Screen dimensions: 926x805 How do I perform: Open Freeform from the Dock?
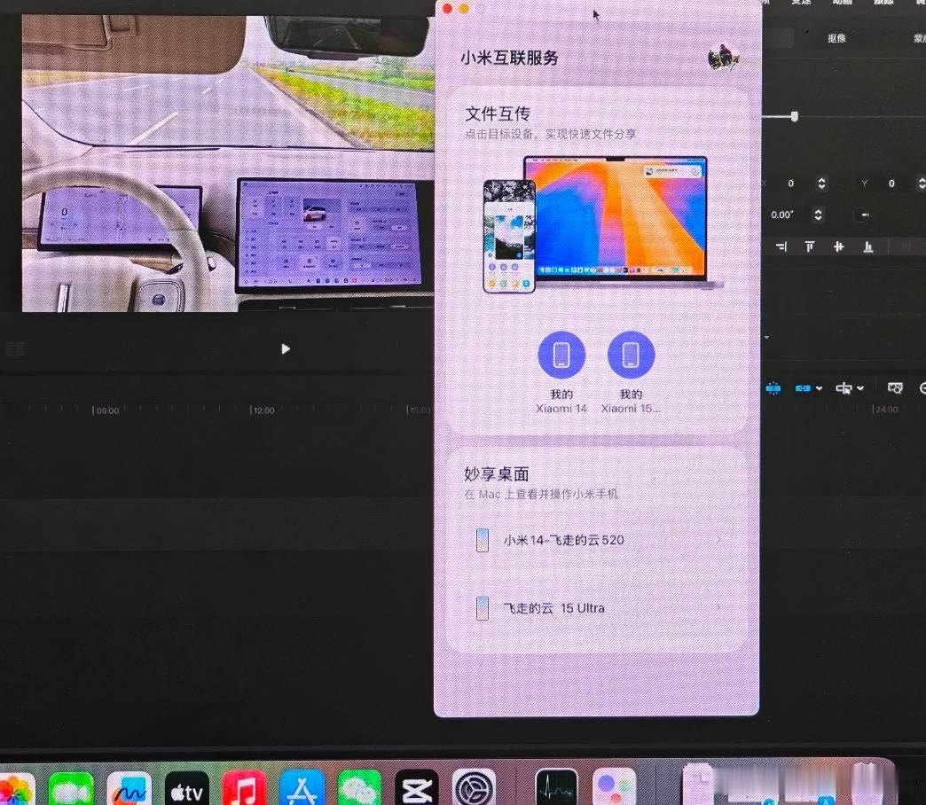[129, 788]
